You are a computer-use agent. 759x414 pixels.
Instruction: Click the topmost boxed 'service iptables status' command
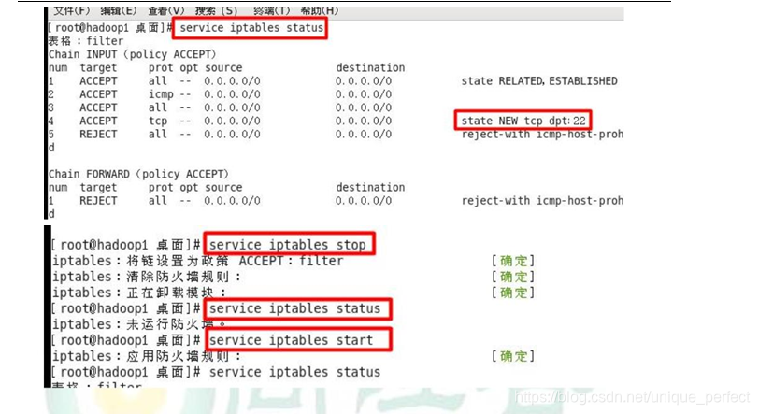251,28
